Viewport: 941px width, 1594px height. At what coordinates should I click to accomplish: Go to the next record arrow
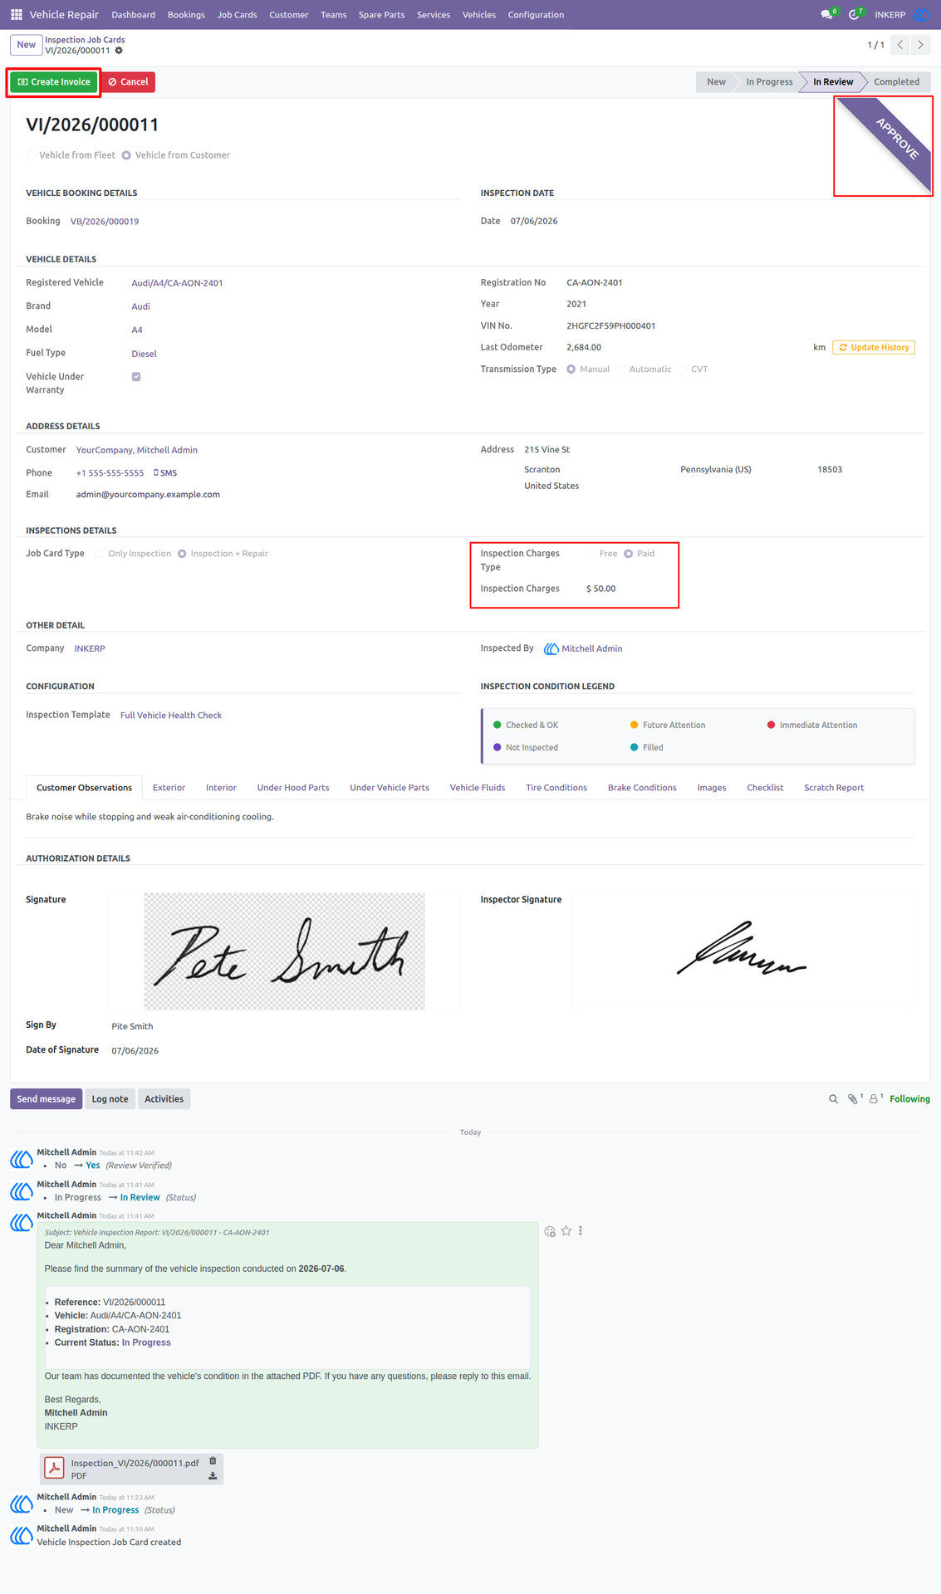921,45
